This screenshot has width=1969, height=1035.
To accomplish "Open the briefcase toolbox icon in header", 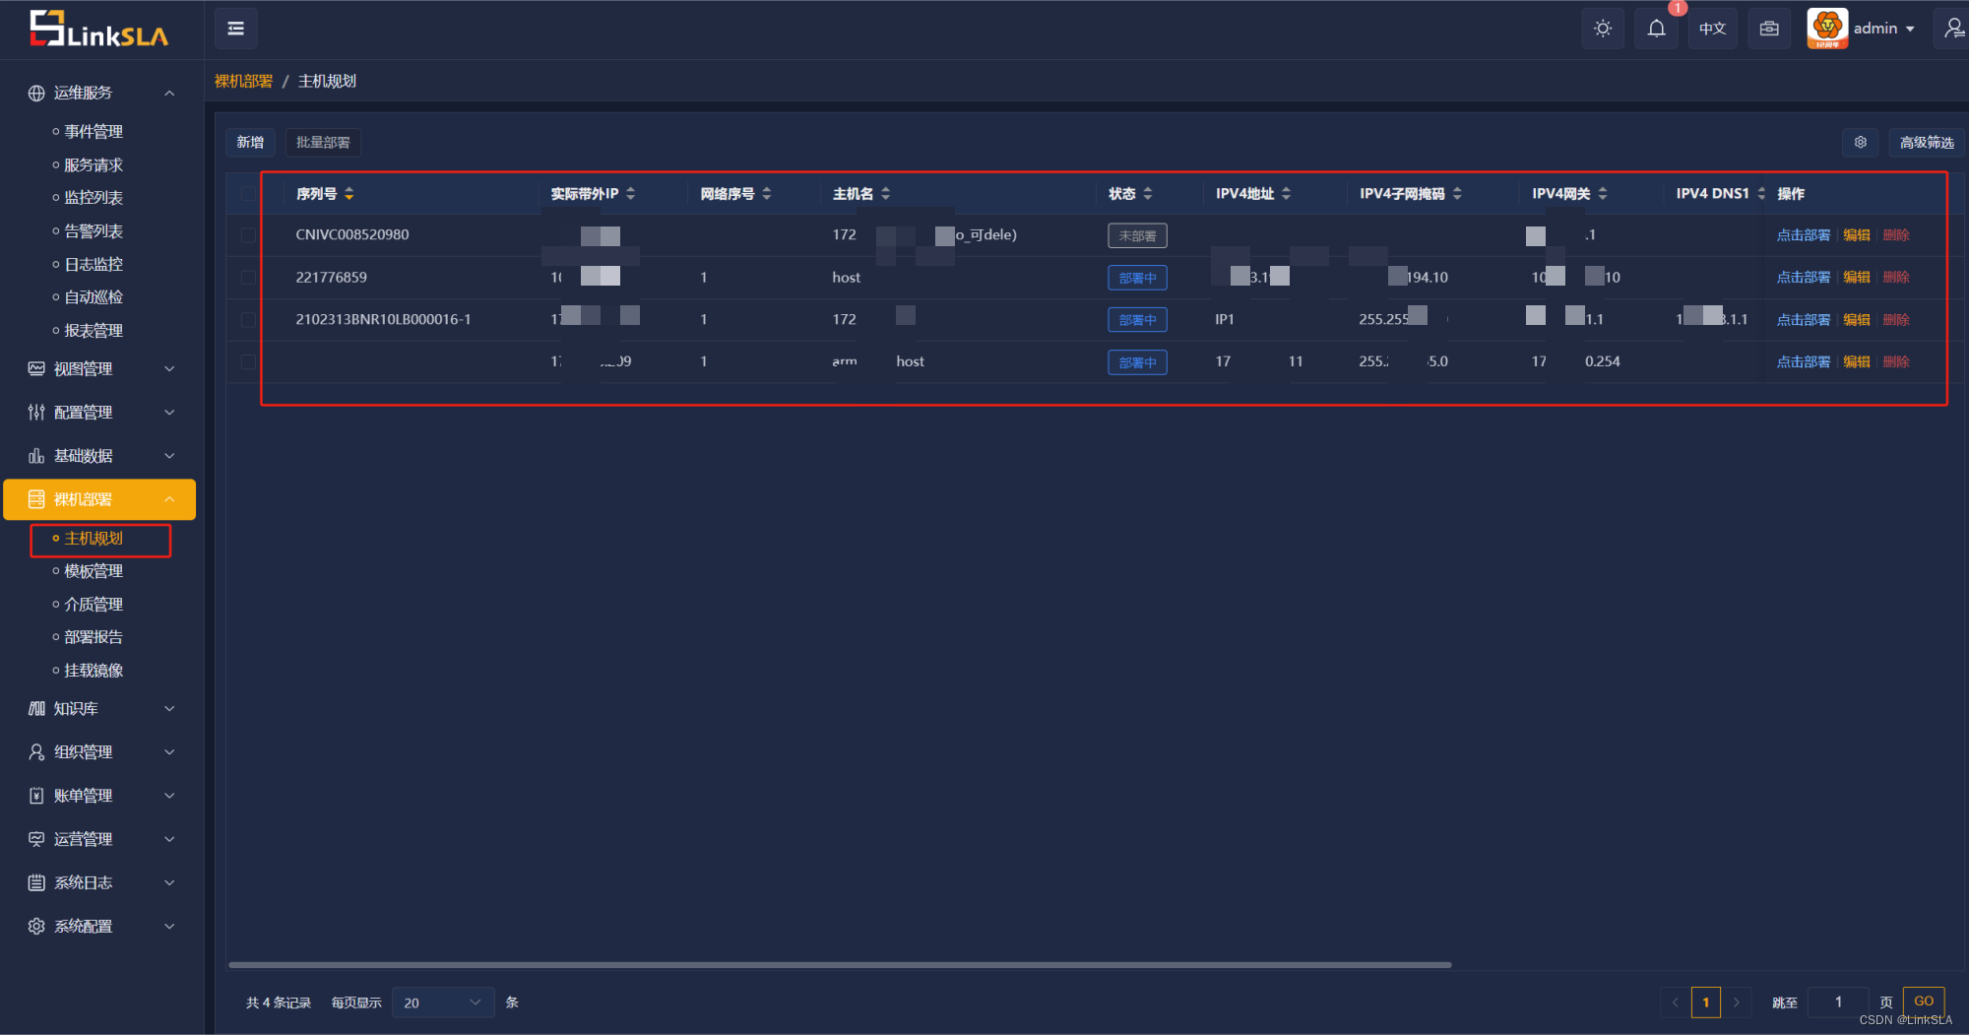I will coord(1769,29).
